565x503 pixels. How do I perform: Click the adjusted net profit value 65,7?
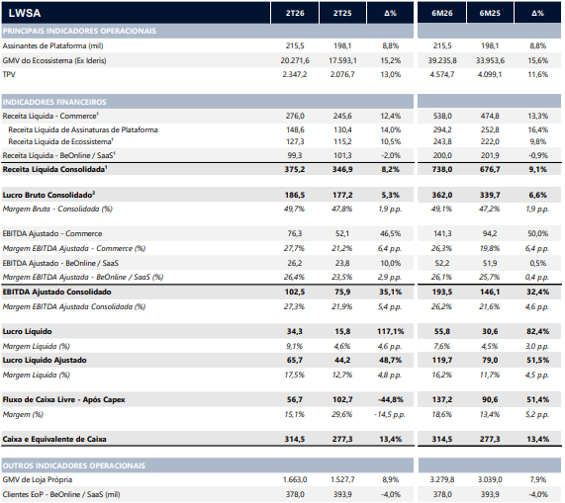[x=295, y=360]
